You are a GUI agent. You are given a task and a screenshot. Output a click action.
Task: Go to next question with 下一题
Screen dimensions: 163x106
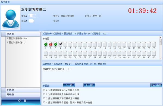click(x=89, y=85)
